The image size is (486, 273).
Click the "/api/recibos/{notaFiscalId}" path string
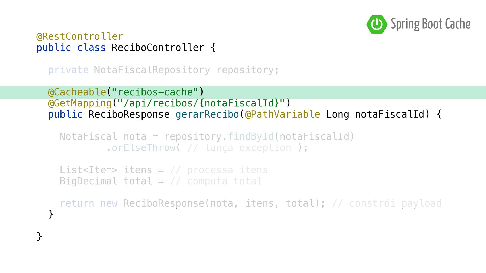tap(201, 103)
